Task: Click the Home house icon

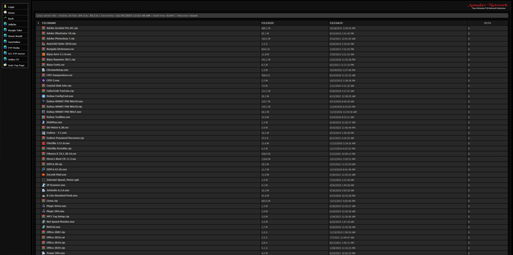Action: pos(5,12)
